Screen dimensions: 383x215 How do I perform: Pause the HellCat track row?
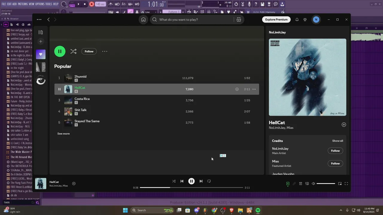point(59,89)
